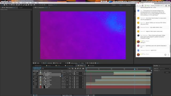This screenshot has width=171, height=96.
Task: Open parent dropdown for layer 10 RAMP
Action: [x=80, y=88]
